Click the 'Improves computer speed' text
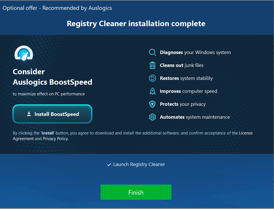Viewport: 274px width, 209px height. click(x=188, y=91)
